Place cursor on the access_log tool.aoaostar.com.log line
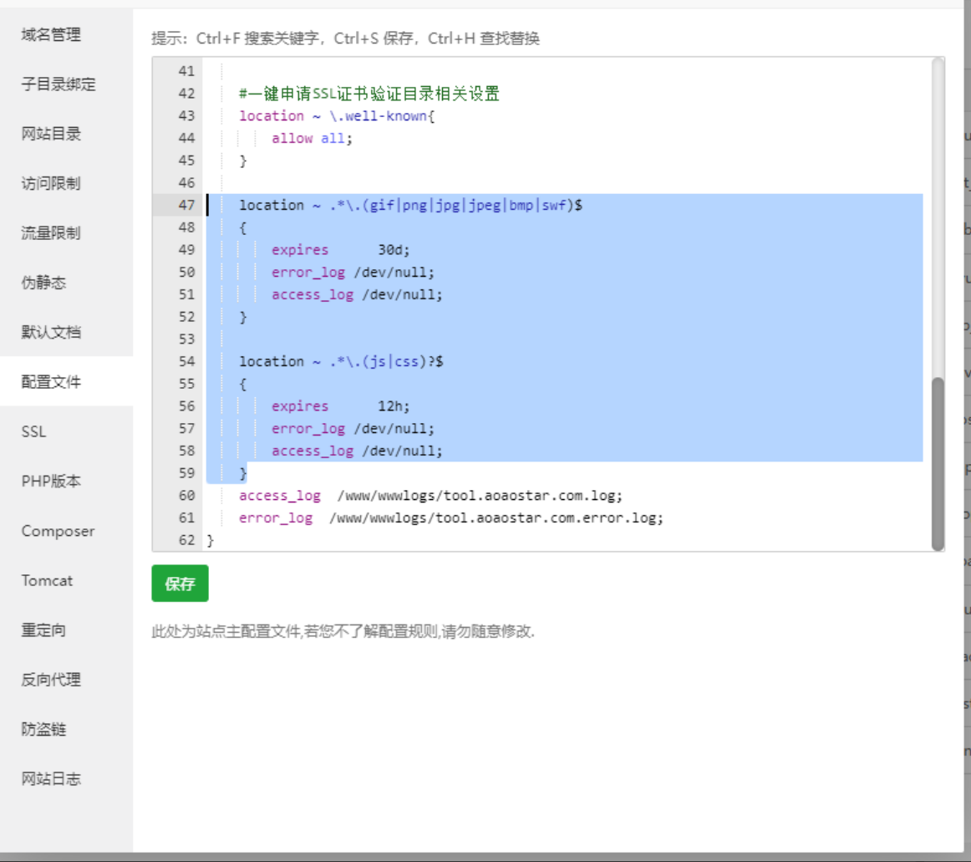 pyautogui.click(x=430, y=496)
